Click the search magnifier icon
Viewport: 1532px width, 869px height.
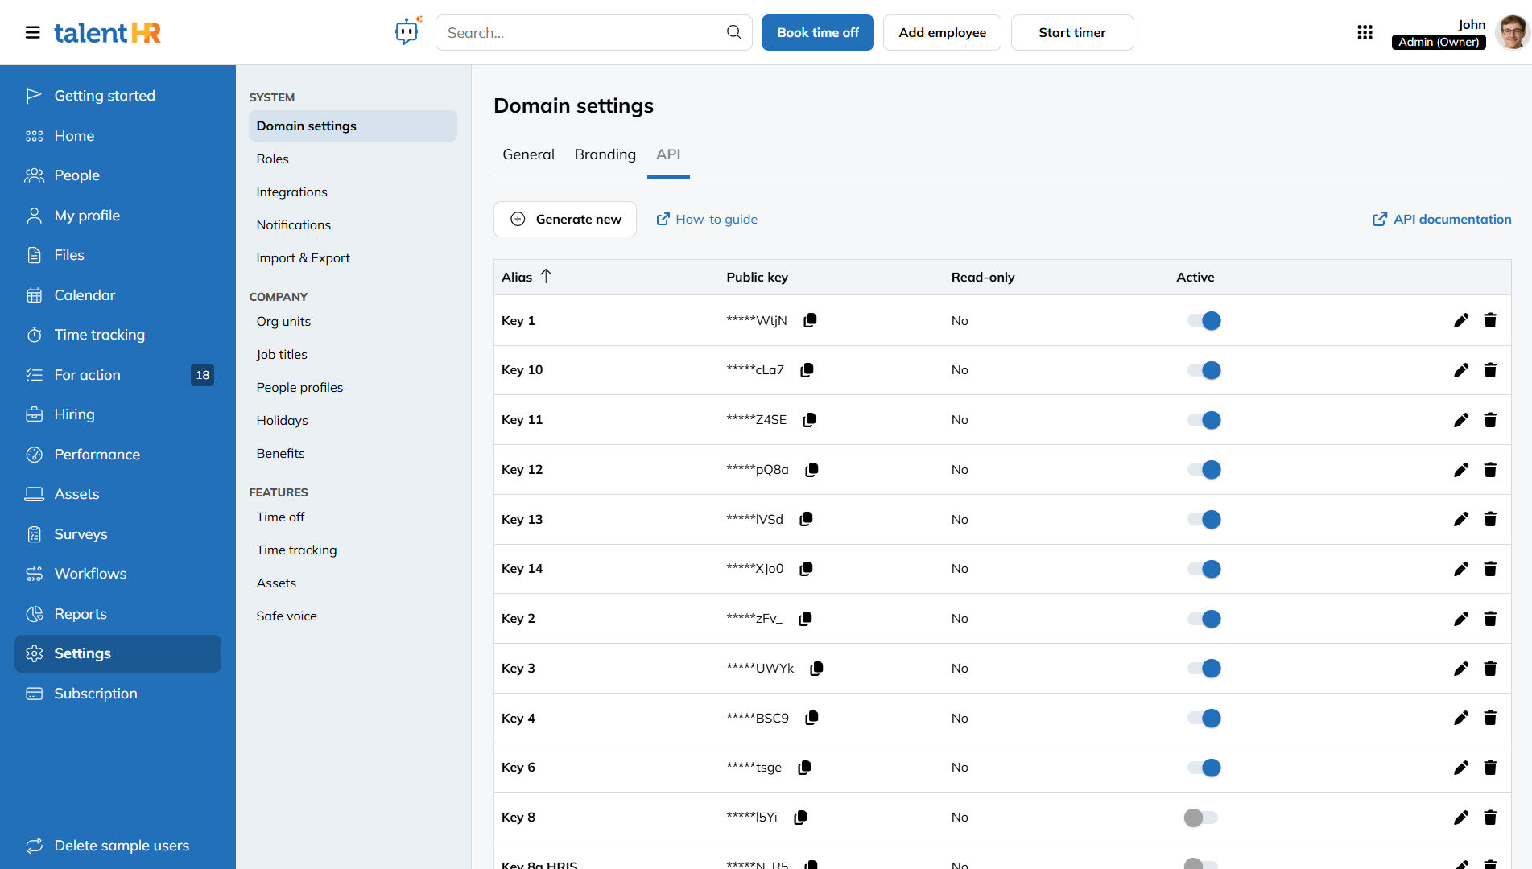pos(733,32)
